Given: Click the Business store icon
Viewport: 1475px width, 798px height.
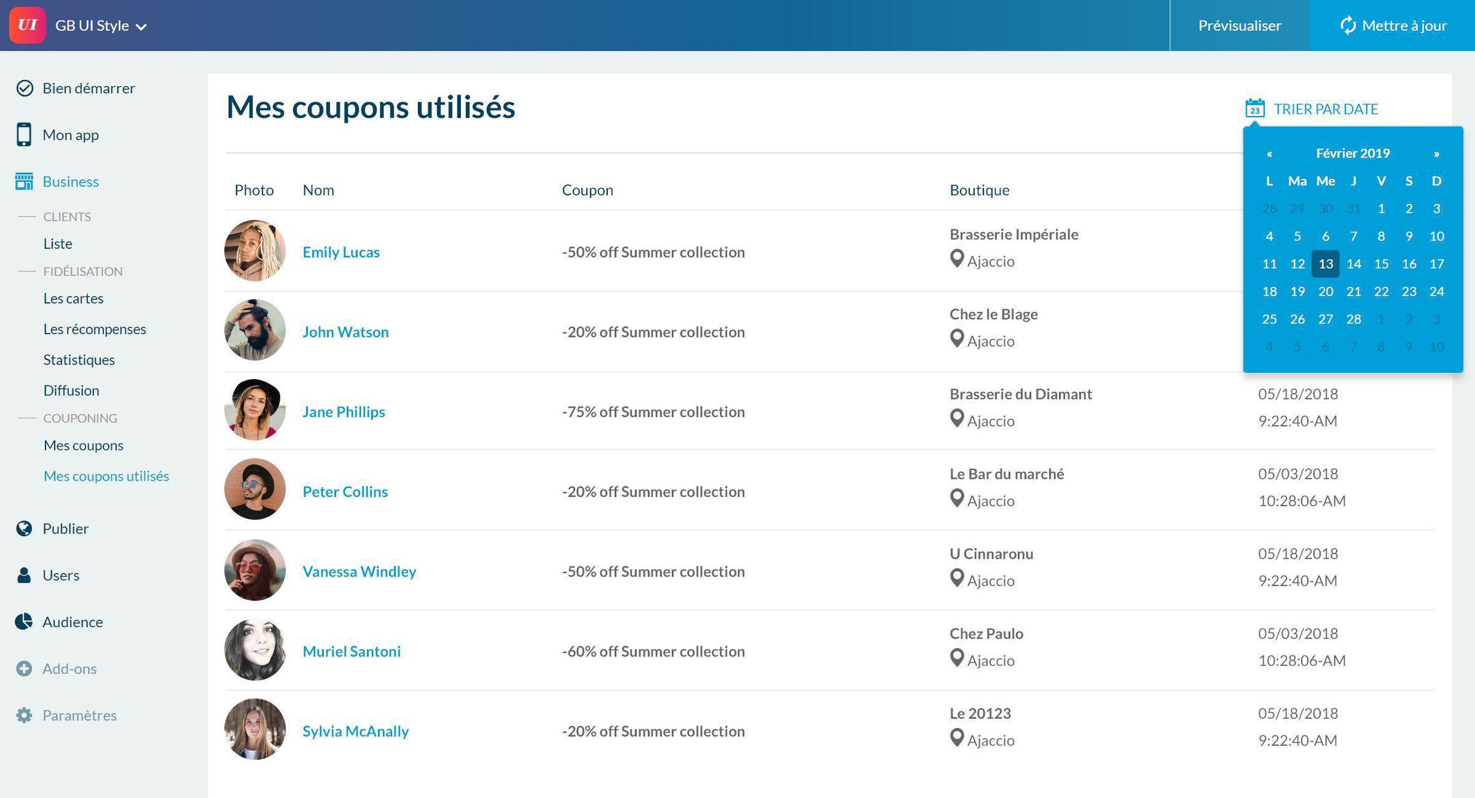Looking at the screenshot, I should 24,181.
